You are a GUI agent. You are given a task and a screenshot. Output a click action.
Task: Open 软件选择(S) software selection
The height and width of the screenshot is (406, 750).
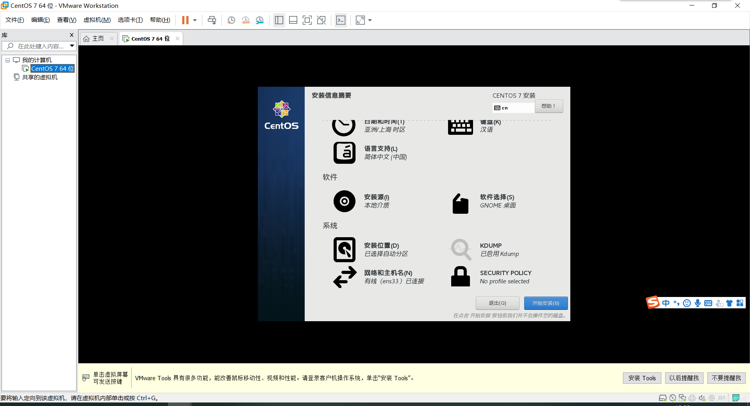coord(484,201)
